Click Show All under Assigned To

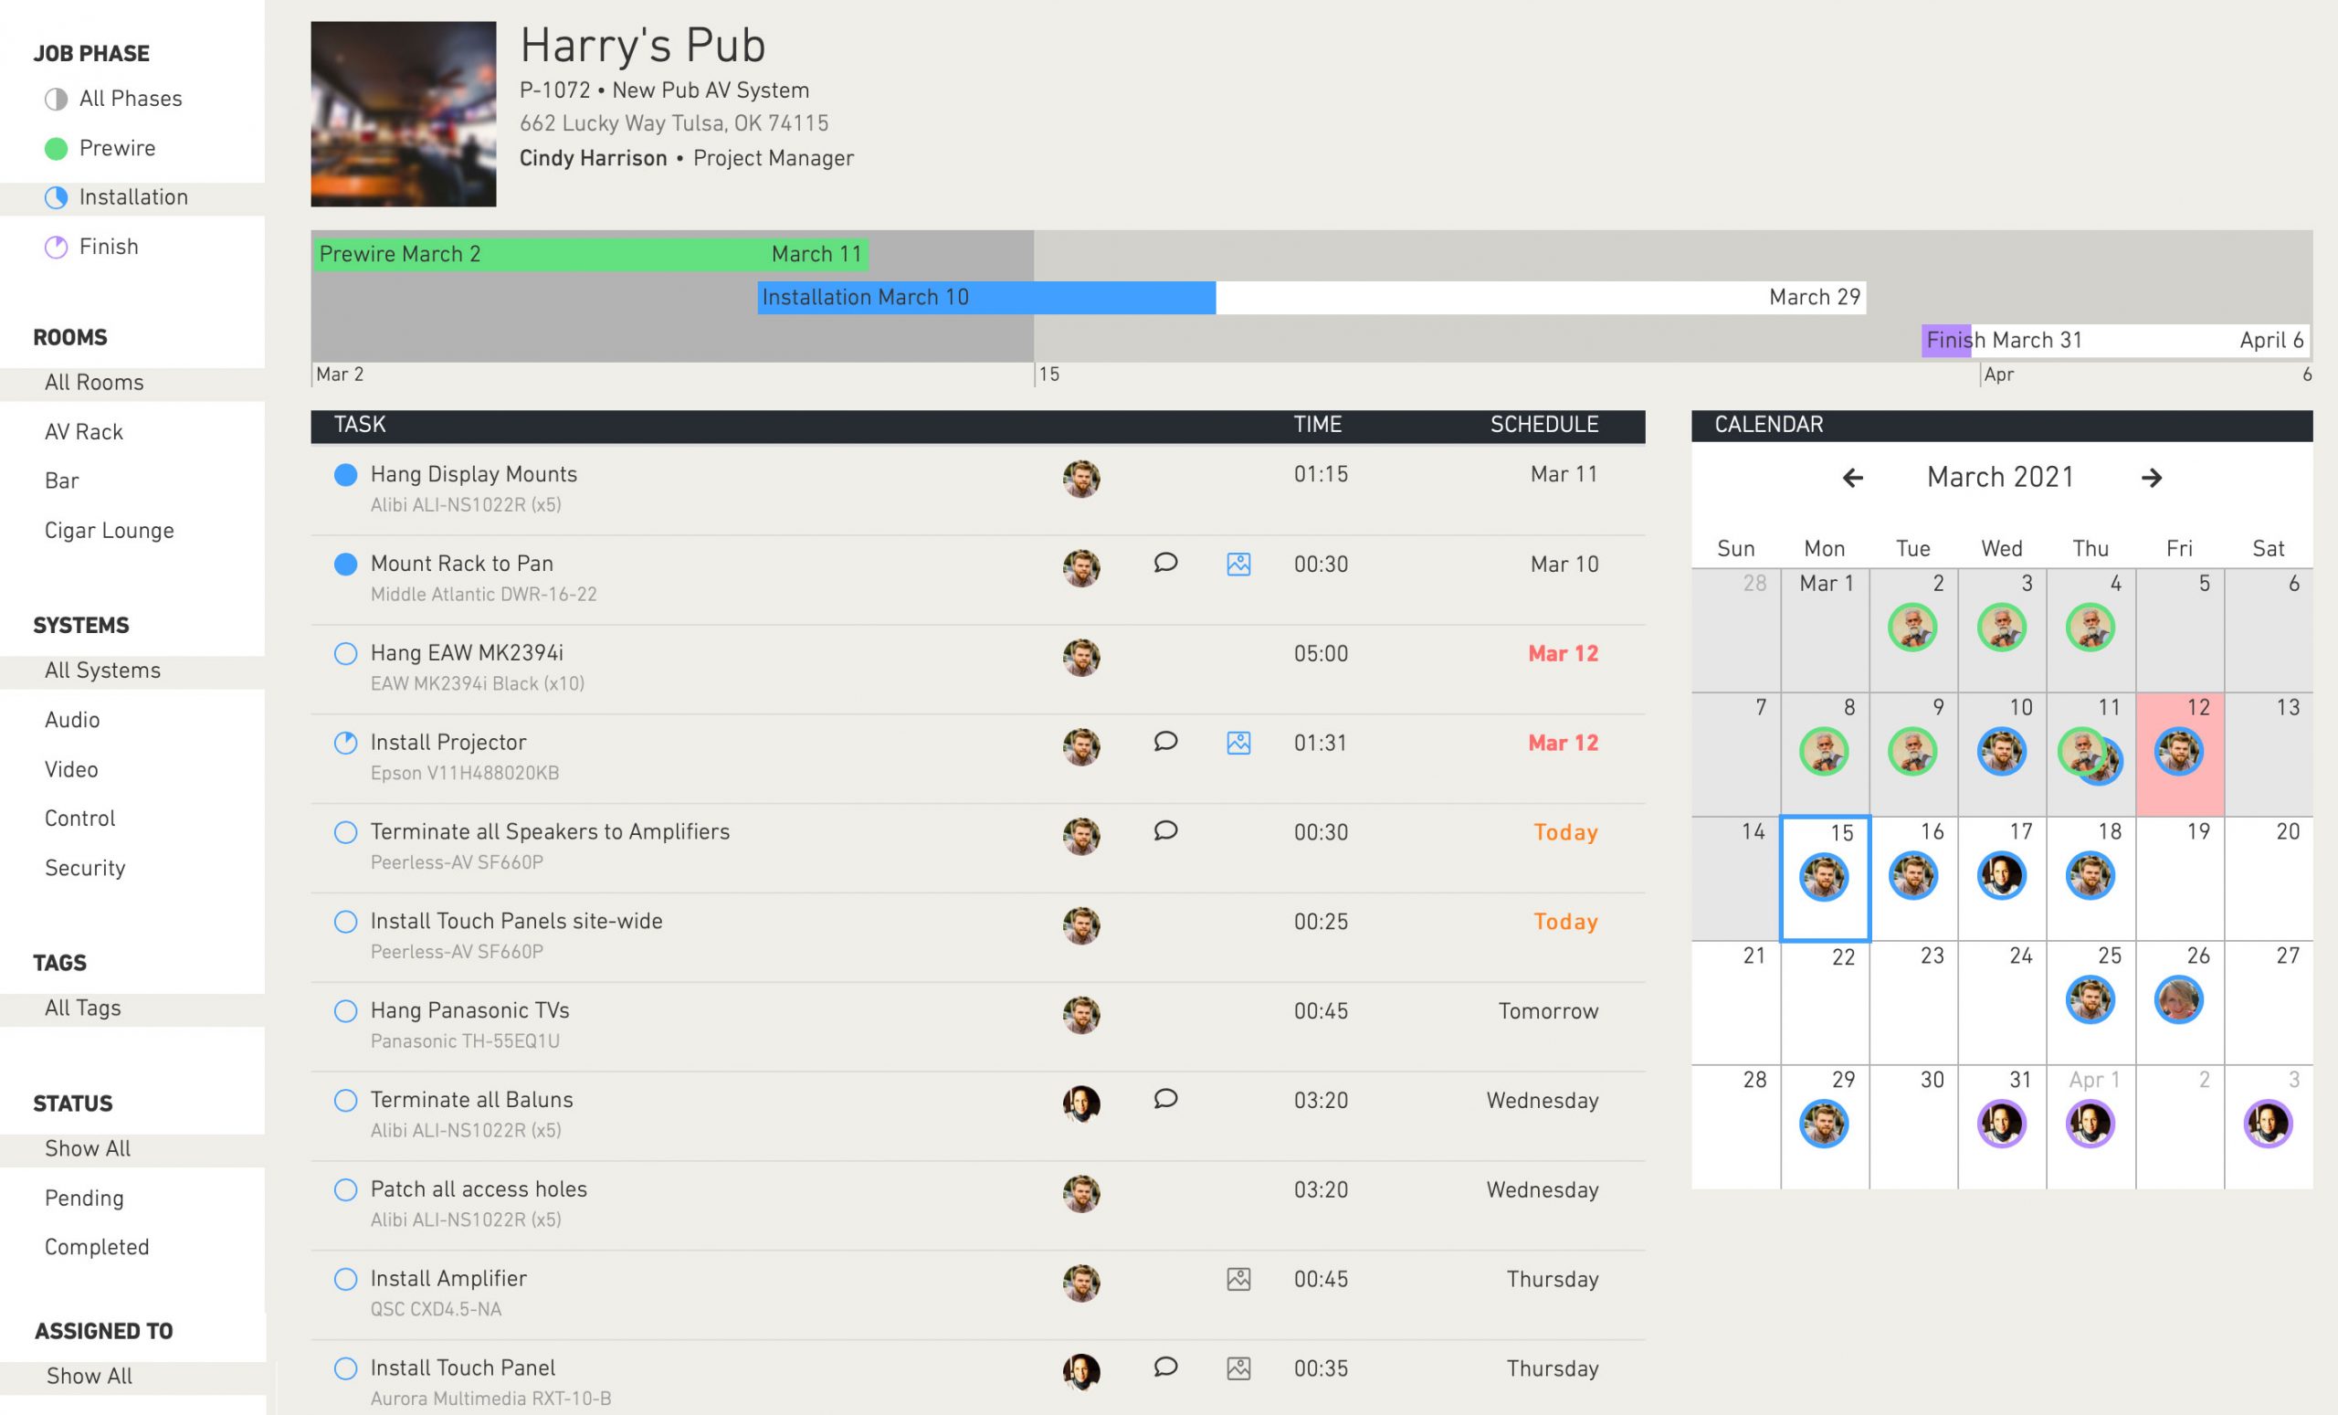click(x=132, y=1376)
